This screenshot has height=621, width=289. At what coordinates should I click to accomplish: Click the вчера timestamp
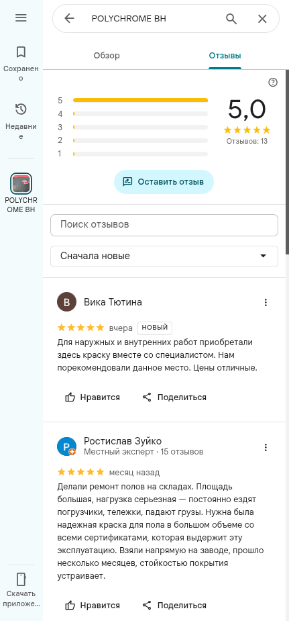[121, 328]
